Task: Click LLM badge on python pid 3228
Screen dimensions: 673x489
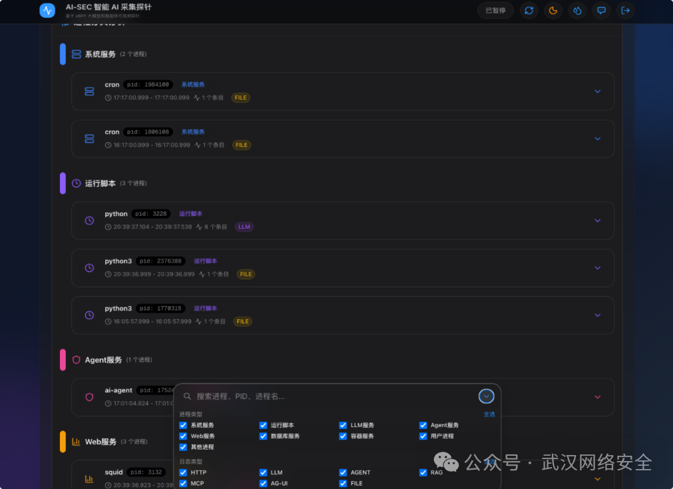Action: tap(244, 227)
